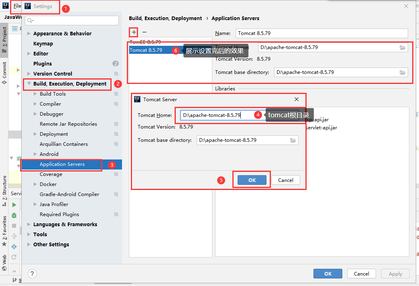Screen dimensions: 419x286
Task: Close the Settings window
Action: 406,6
